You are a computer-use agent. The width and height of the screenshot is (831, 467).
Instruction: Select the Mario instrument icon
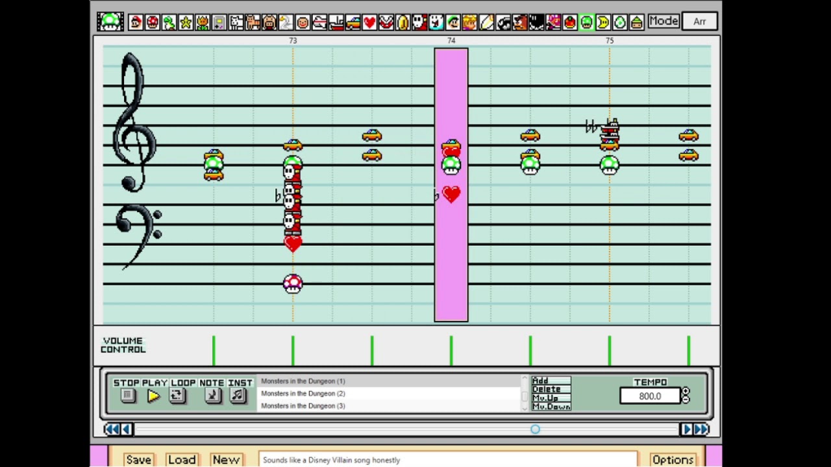135,22
